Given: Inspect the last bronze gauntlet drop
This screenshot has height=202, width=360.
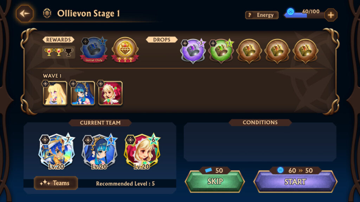Looking at the screenshot, I should pyautogui.click(x=306, y=51).
